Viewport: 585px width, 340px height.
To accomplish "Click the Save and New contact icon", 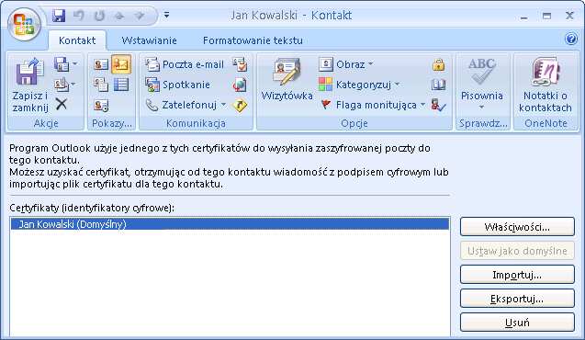I will 62,64.
